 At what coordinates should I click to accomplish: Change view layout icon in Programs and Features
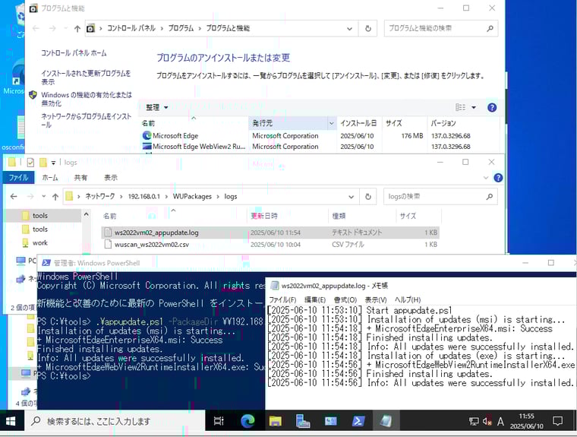(460, 107)
